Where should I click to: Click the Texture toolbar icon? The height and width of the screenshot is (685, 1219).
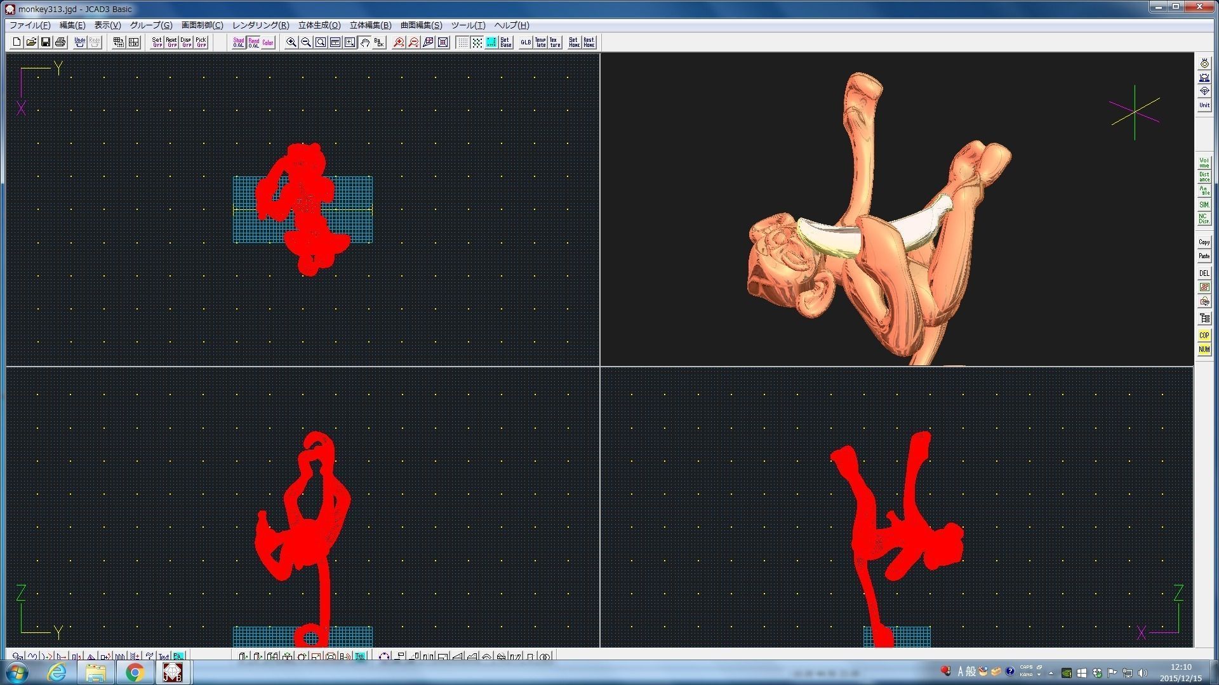pyautogui.click(x=555, y=42)
